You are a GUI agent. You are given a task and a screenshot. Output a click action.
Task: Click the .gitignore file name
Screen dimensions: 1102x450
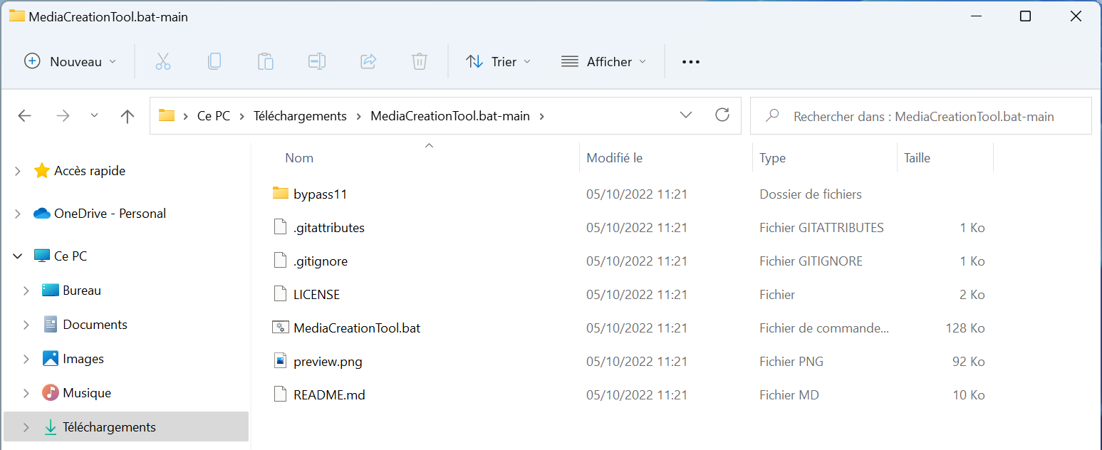pyautogui.click(x=321, y=261)
